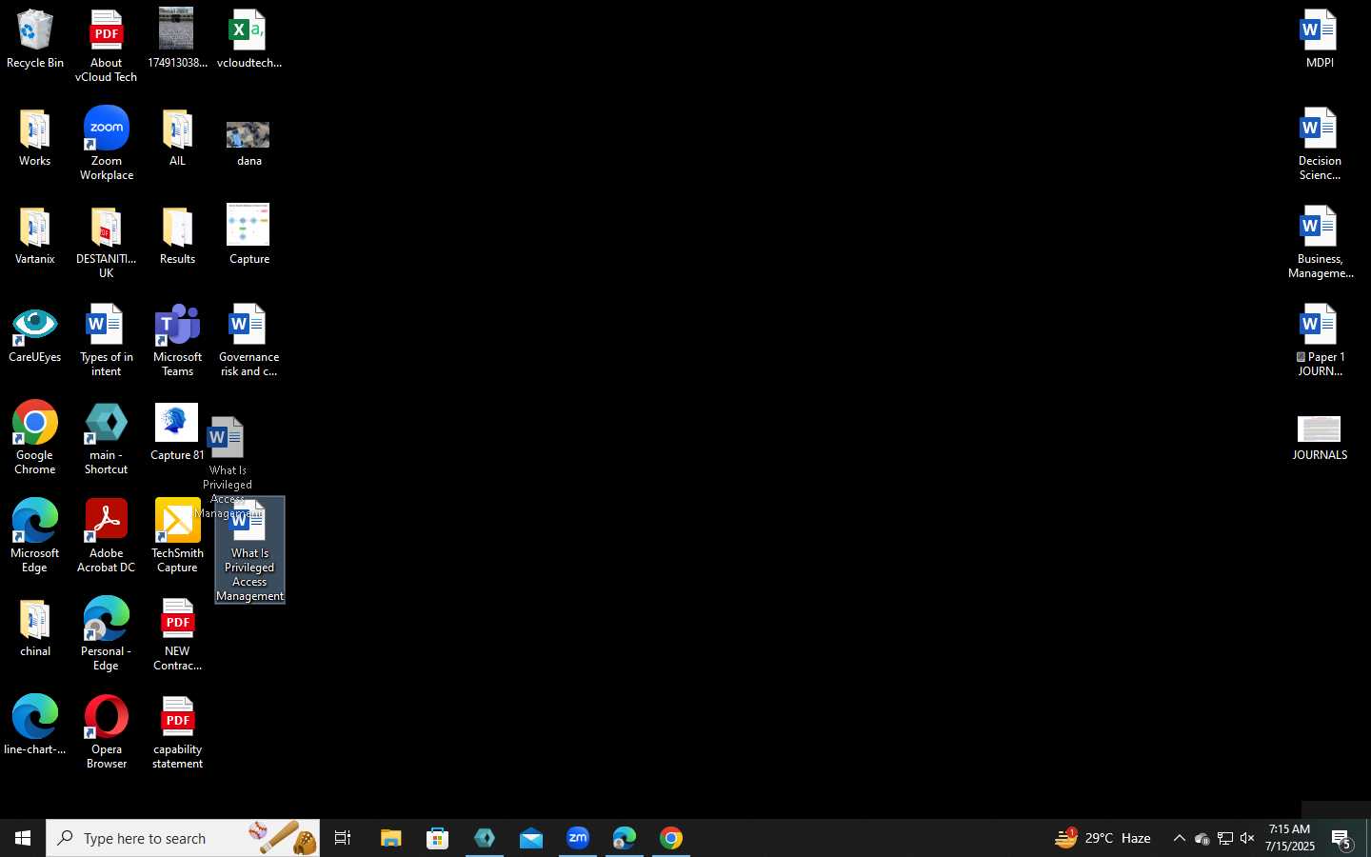1371x857 pixels.
Task: Select the About vCloud Tech PDF file
Action: pyautogui.click(x=106, y=47)
